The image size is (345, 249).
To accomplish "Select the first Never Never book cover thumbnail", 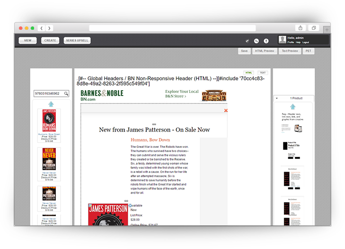I will coord(49,159).
